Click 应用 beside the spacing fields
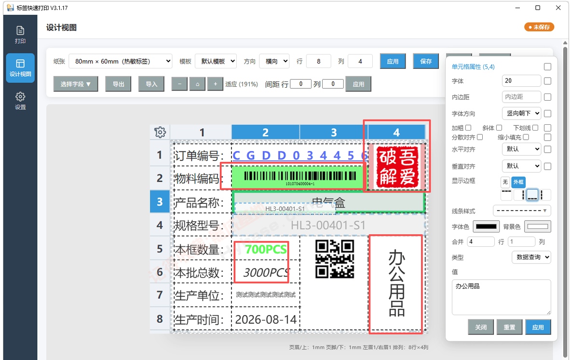This screenshot has width=570, height=360. coord(358,84)
